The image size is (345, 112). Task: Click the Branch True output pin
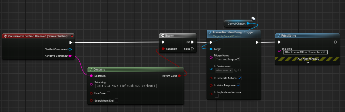(193, 42)
